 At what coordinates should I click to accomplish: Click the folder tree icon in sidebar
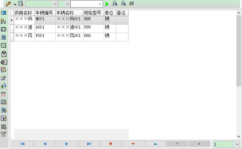[x=3, y=21]
